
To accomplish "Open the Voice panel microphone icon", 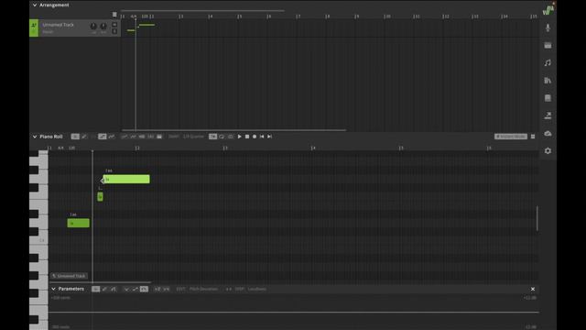I will [x=548, y=27].
